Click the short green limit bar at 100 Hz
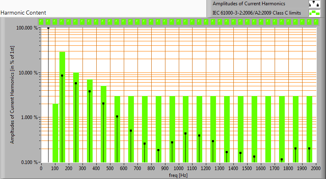Screen dimensions: 326x179 point(55,134)
